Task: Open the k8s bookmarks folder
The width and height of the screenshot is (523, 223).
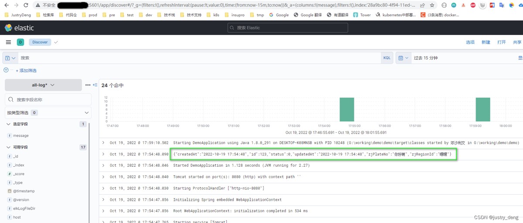Action: [x=212, y=15]
